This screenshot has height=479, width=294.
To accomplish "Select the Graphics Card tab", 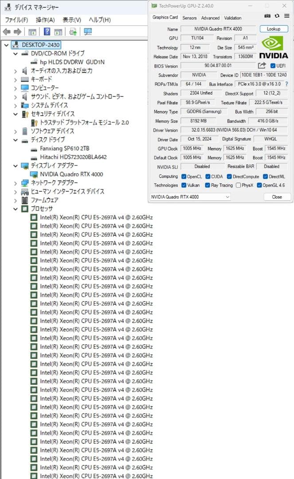I will 165,17.
